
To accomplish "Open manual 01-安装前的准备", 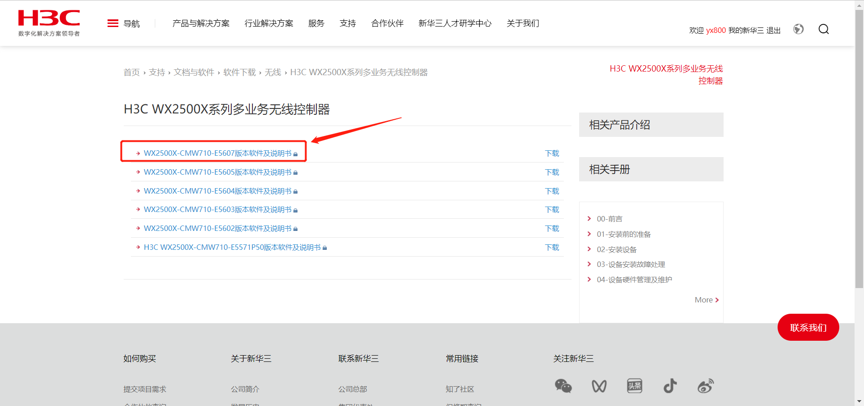I will [624, 234].
